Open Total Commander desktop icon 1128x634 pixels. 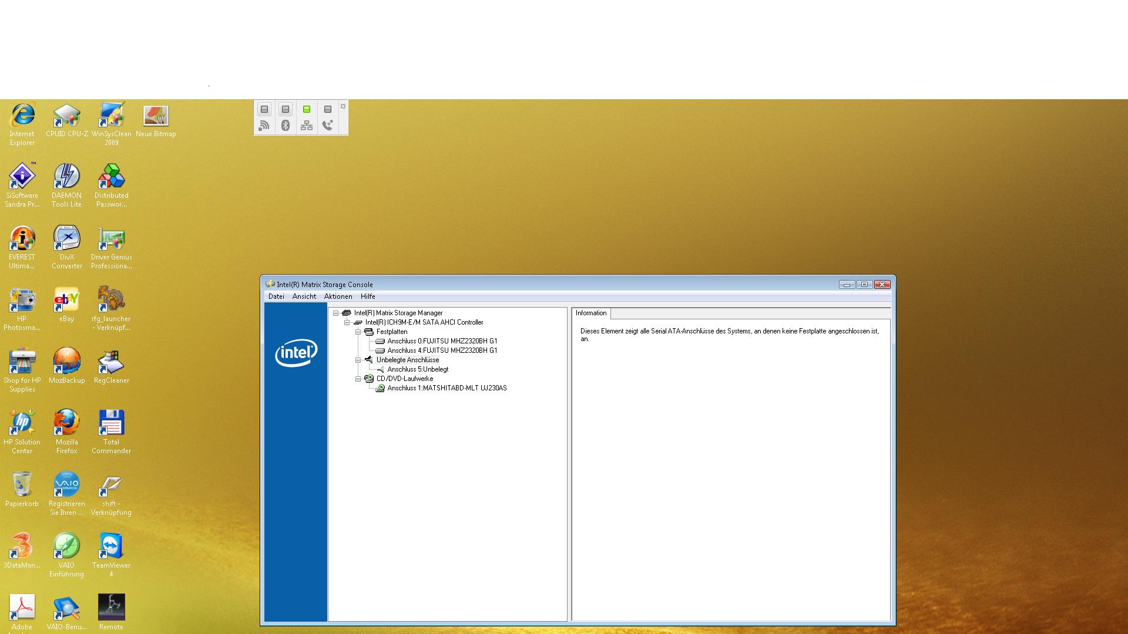(111, 424)
